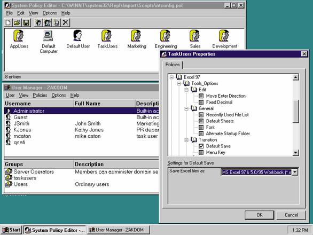The image size is (313, 235).
Task: Uncheck the Default Save checkbox
Action: point(201,146)
